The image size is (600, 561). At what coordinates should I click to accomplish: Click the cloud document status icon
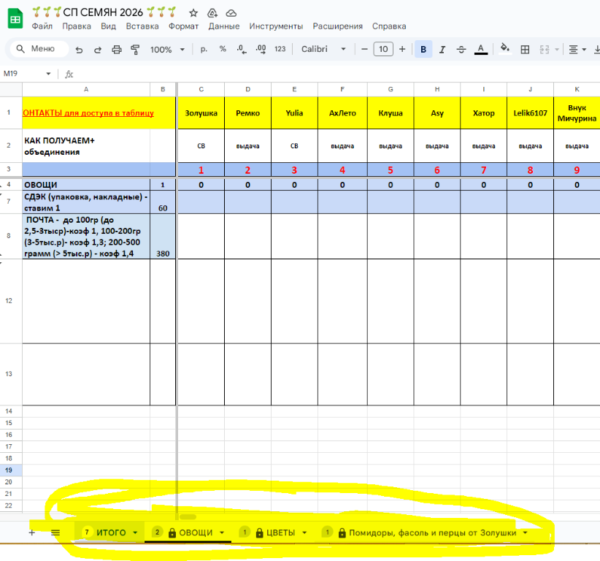[231, 13]
